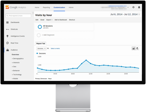
Task: Switch to the motion chart view icon
Action: point(137,48)
